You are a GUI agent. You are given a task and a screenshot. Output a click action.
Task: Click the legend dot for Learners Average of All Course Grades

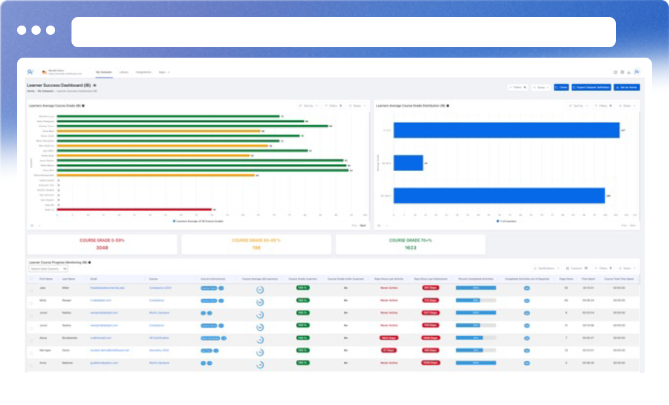174,222
